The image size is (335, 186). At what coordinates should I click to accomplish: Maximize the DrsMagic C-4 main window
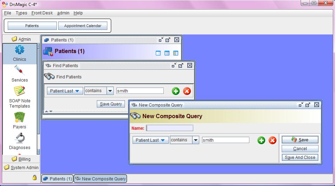pyautogui.click(x=314, y=3)
